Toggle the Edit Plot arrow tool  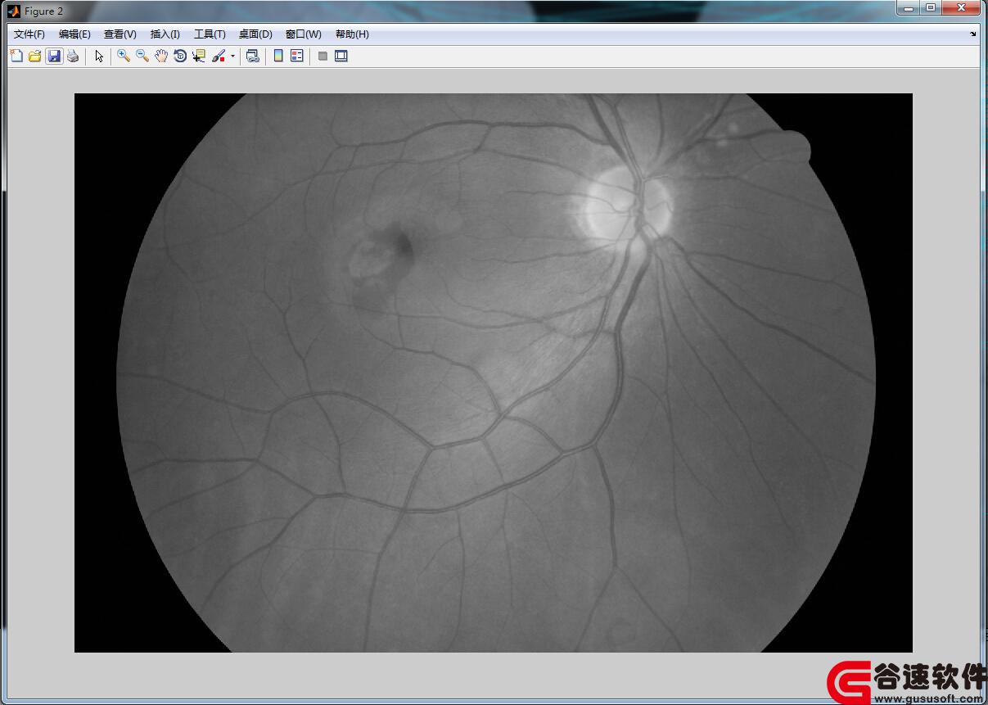(x=99, y=56)
